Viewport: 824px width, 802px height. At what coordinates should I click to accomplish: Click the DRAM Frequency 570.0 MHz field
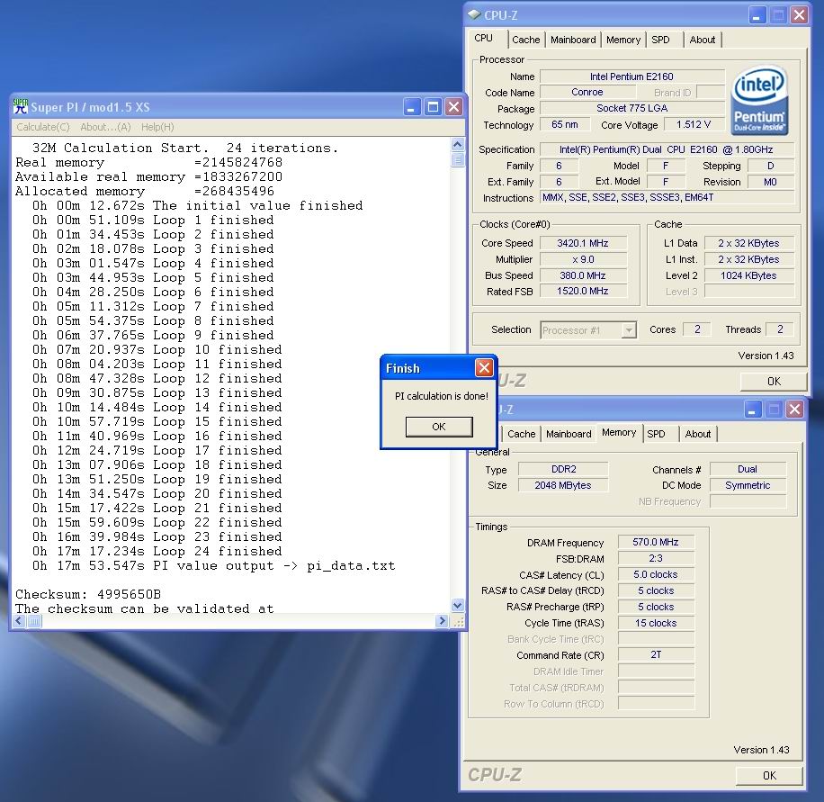(x=656, y=542)
